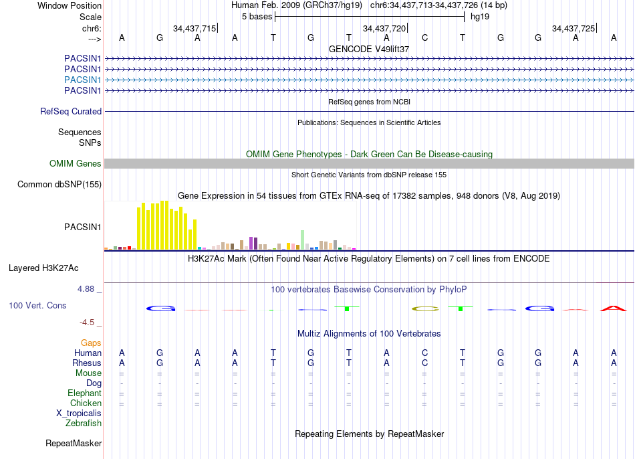Click the olive C letter in PhyloP logo
635x459 pixels.
[425, 309]
